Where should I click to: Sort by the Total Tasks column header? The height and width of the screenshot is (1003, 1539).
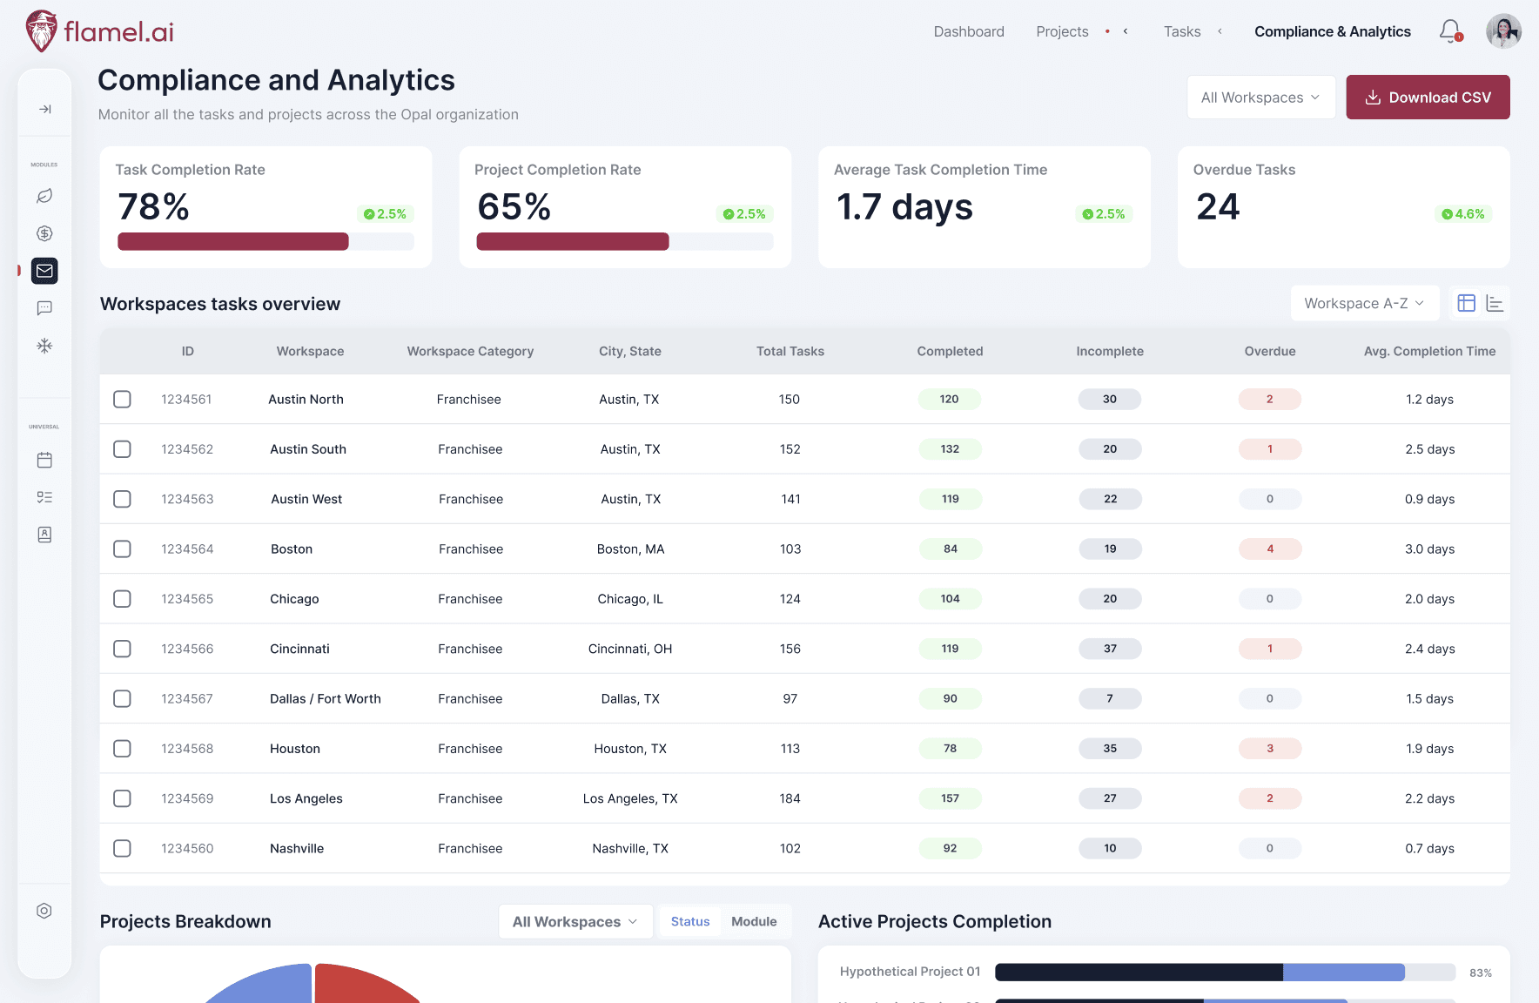pyautogui.click(x=790, y=352)
